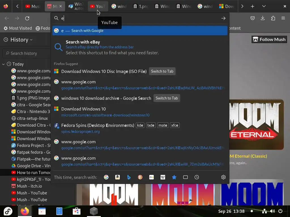Click the Search history field

pyautogui.click(x=26, y=53)
